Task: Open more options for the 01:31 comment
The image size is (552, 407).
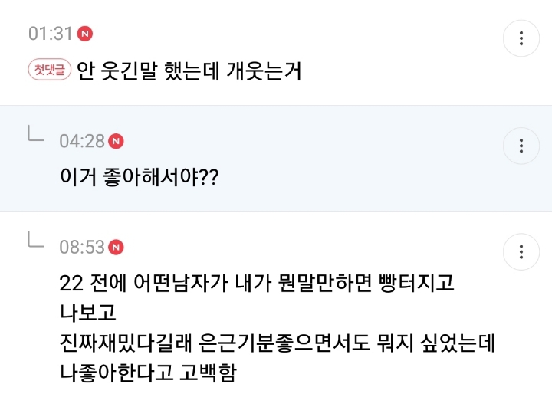Action: (521, 38)
